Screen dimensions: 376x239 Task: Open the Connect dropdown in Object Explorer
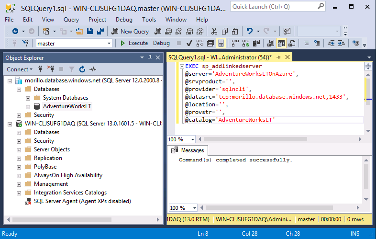20,69
